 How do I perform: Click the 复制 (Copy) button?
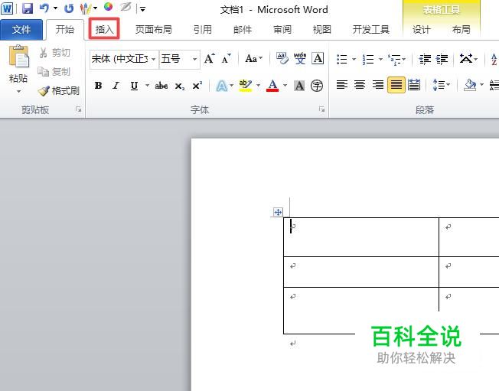coord(54,72)
